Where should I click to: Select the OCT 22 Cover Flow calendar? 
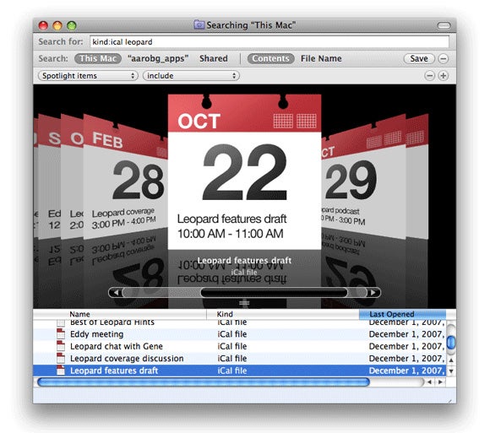pos(244,171)
